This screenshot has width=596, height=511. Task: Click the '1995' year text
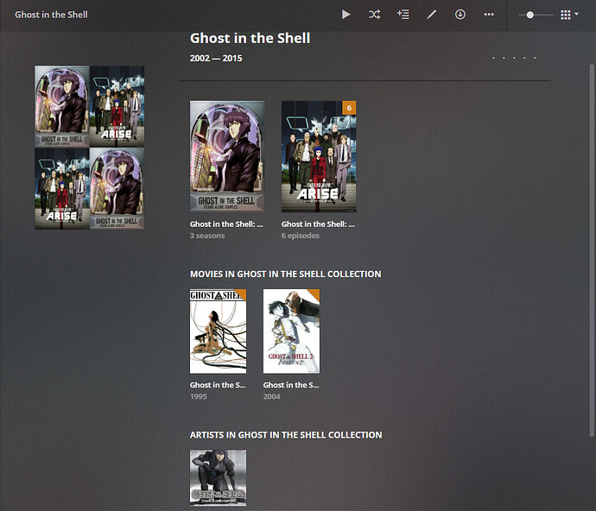point(199,396)
